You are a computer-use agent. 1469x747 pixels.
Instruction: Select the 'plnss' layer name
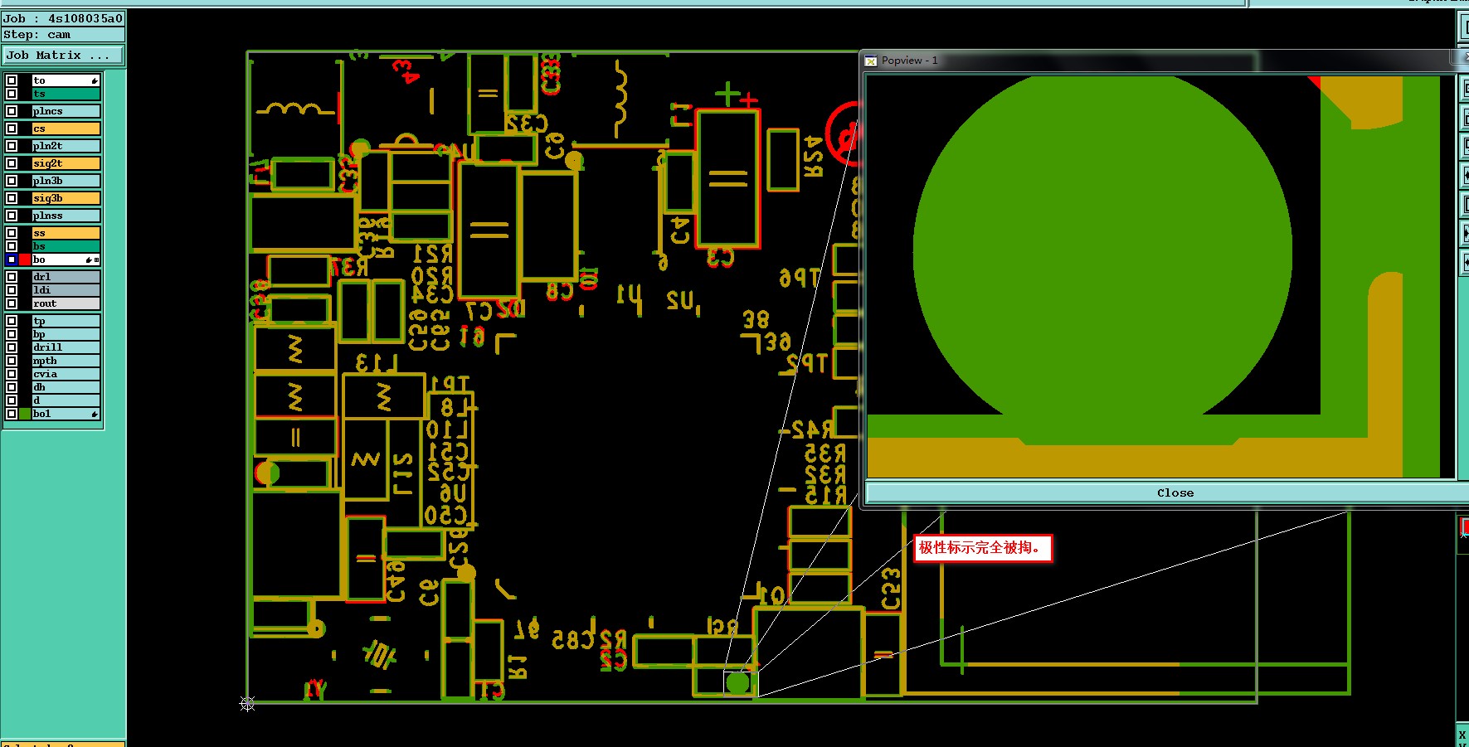pos(66,216)
